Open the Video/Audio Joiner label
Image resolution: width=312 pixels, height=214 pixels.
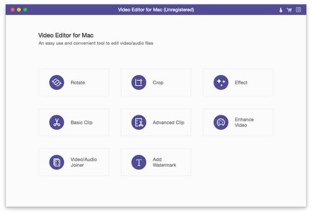tap(84, 162)
